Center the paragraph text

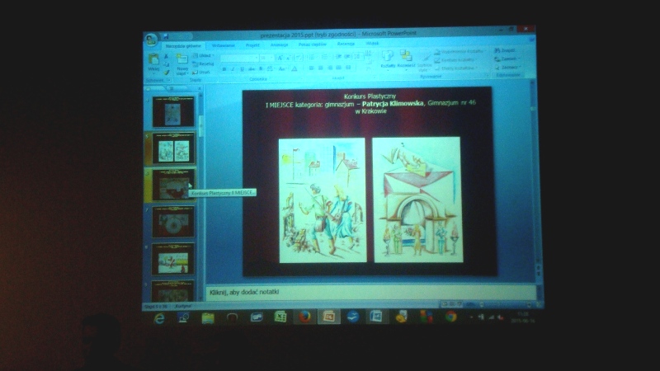click(320, 68)
